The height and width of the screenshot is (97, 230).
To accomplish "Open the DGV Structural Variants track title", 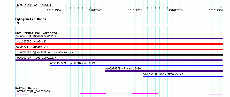I will tap(36, 33).
